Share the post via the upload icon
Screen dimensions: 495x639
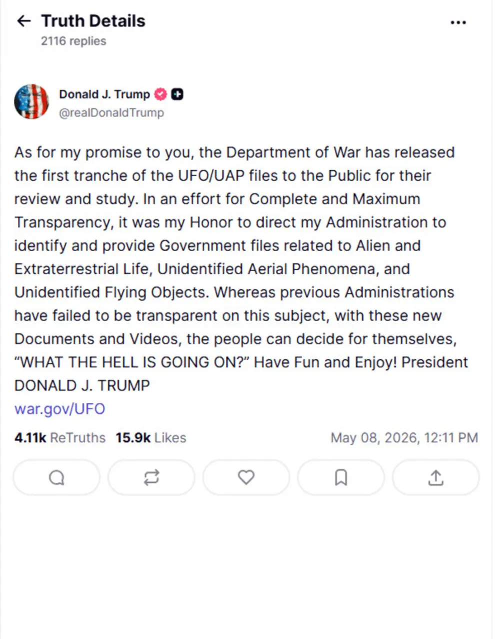point(436,478)
